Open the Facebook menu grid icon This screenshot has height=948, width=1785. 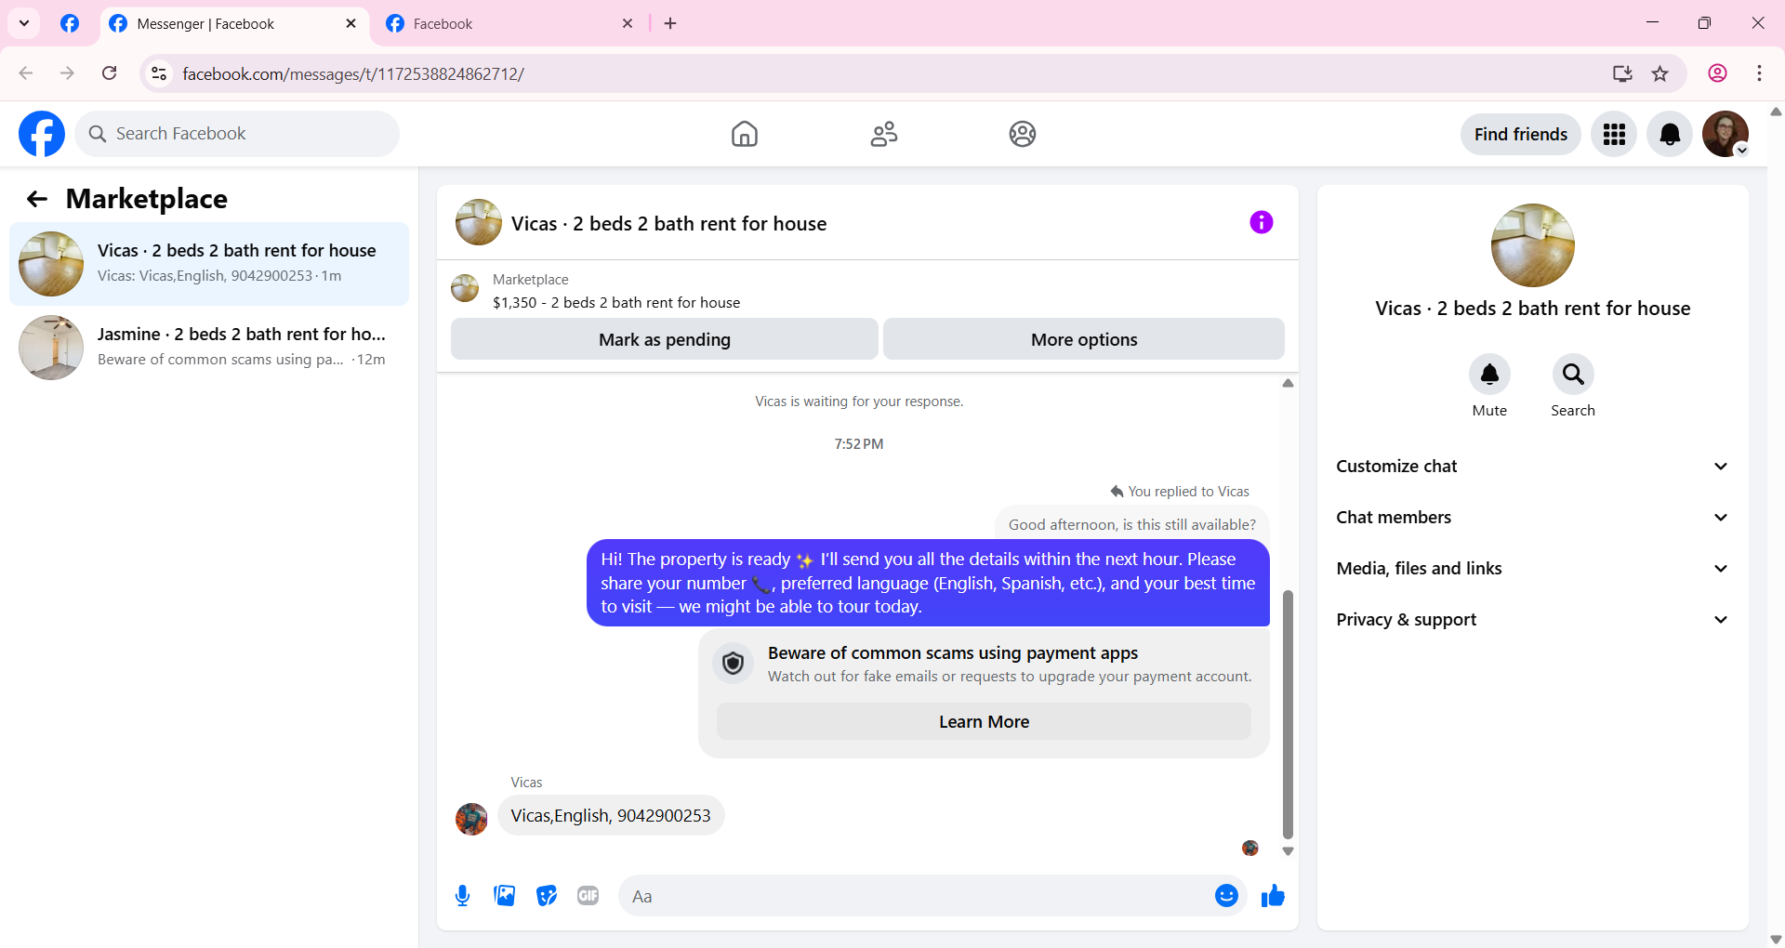point(1614,134)
